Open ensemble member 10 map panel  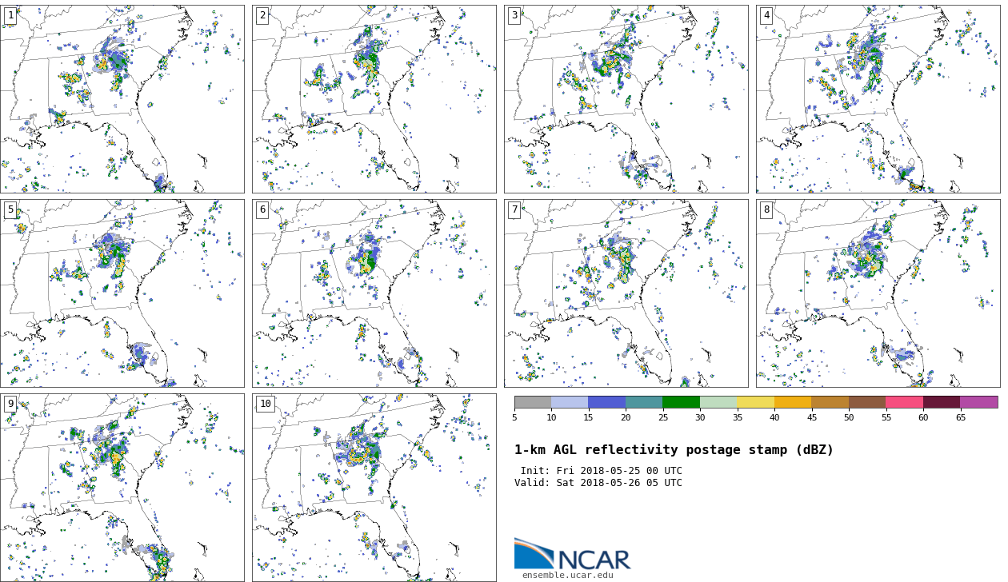tap(374, 487)
